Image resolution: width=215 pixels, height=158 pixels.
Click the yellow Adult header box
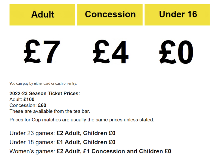tap(42, 15)
